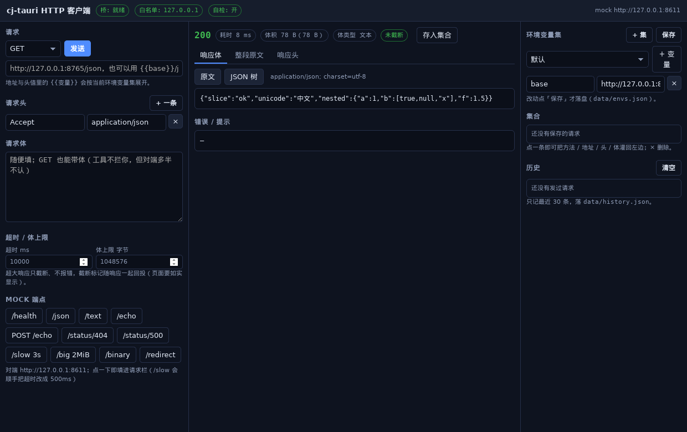This screenshot has height=432, width=687.
Task: Switch to the 整段原文 tab
Action: [249, 55]
